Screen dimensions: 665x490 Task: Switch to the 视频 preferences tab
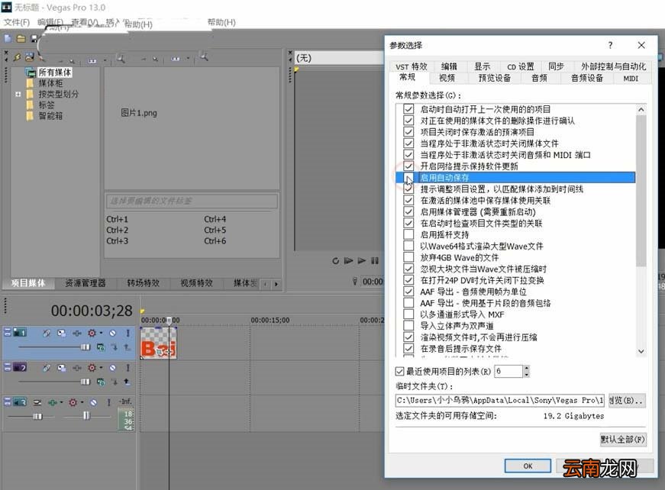pos(447,78)
